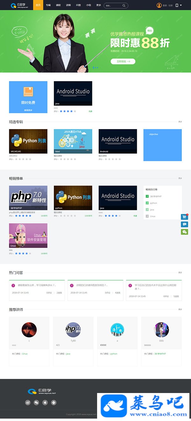Click rank 2 badge beside python

coord(147,203)
